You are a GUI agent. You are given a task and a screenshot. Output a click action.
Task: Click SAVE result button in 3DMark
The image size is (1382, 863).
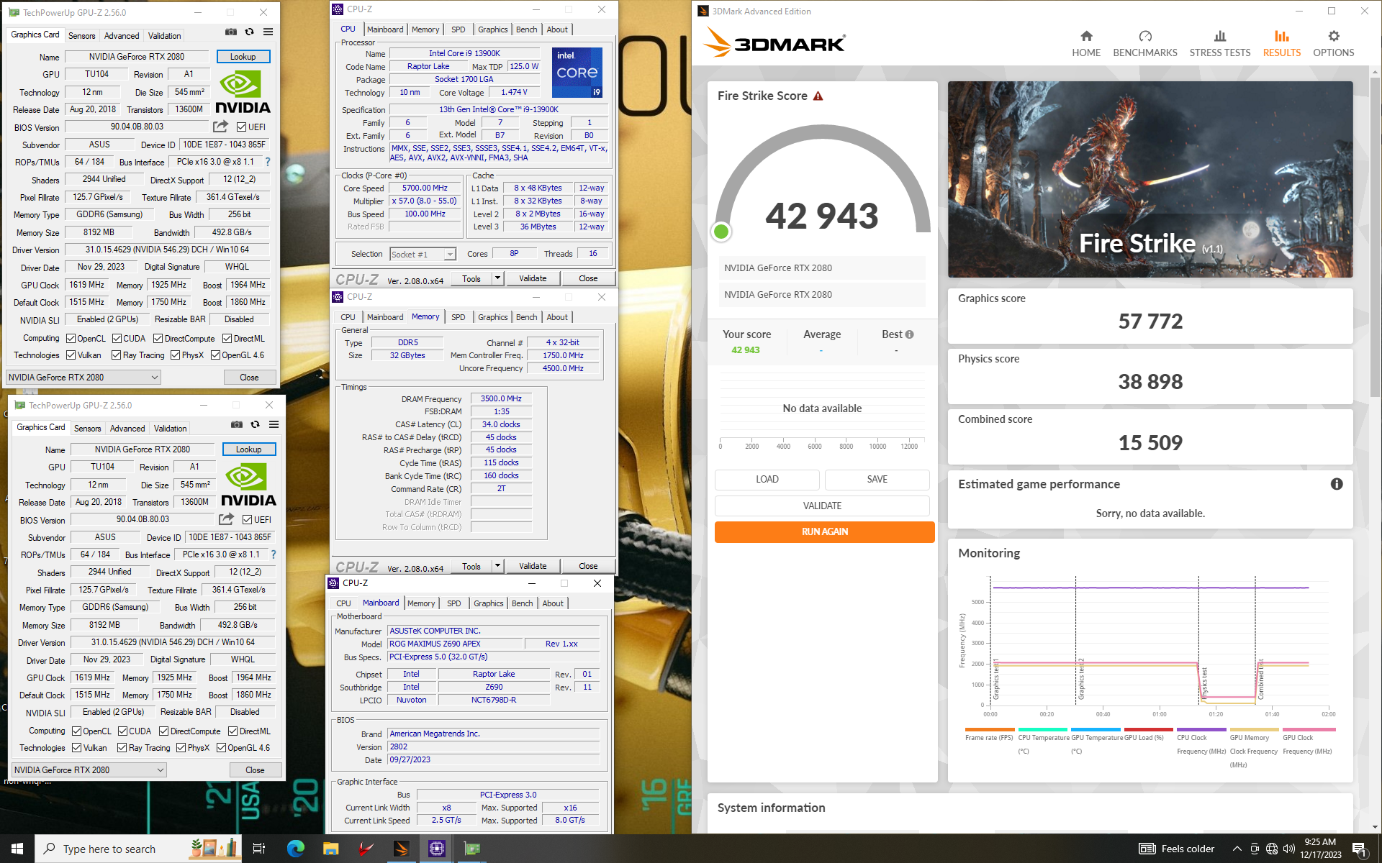point(877,479)
